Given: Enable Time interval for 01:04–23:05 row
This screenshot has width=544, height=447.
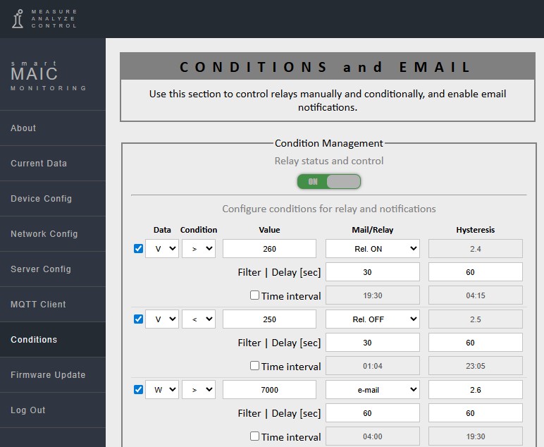Looking at the screenshot, I should 254,365.
